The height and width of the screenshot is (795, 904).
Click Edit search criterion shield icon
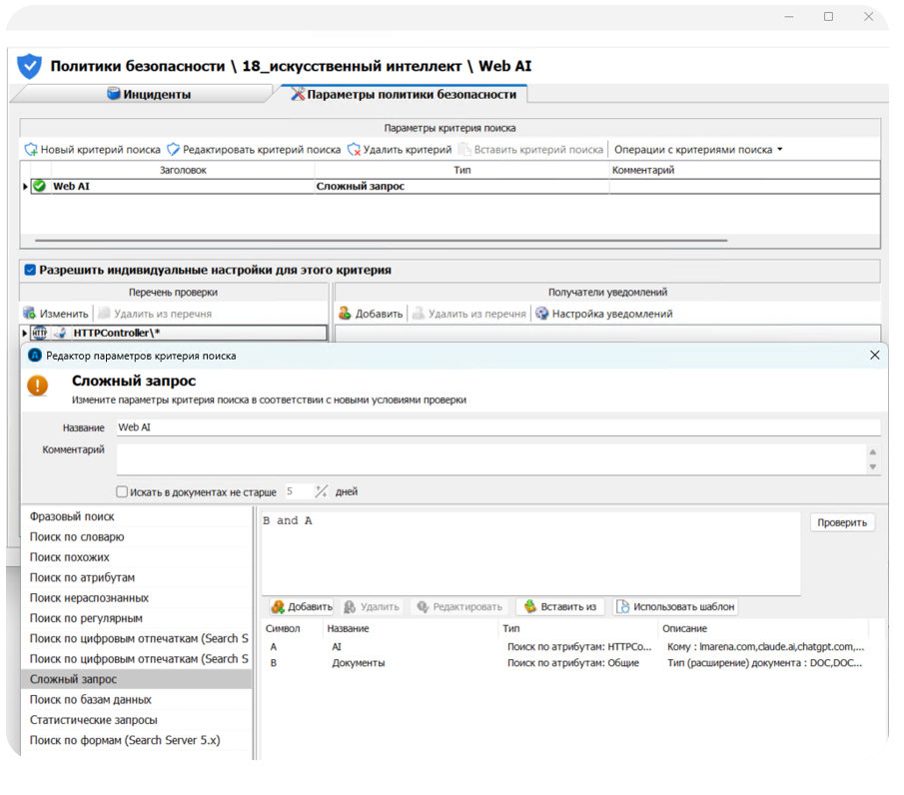pyautogui.click(x=173, y=150)
